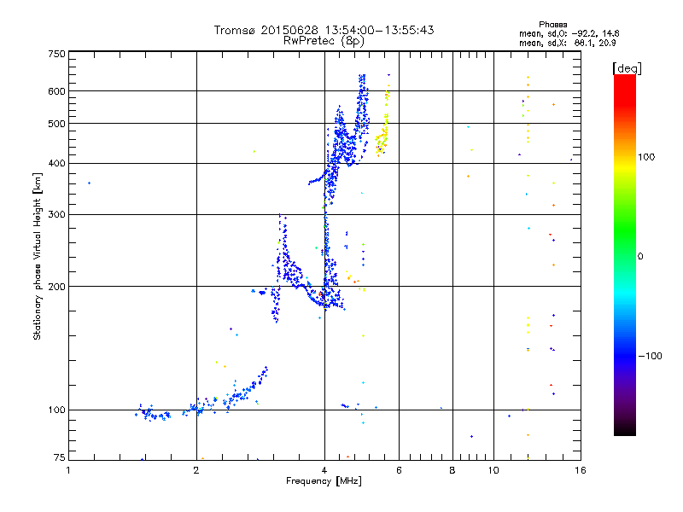Click y-axis tick label '750'
Viewport: 683px width, 512px height.
[x=56, y=54]
